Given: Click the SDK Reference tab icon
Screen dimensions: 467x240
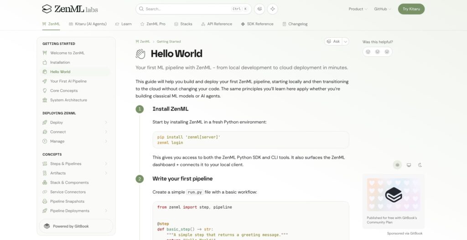Looking at the screenshot, I should [x=243, y=24].
